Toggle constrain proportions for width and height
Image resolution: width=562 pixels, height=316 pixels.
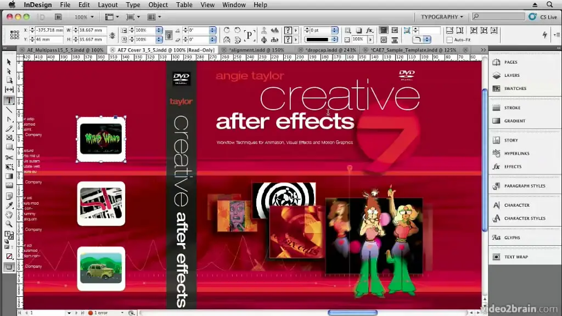(x=112, y=35)
